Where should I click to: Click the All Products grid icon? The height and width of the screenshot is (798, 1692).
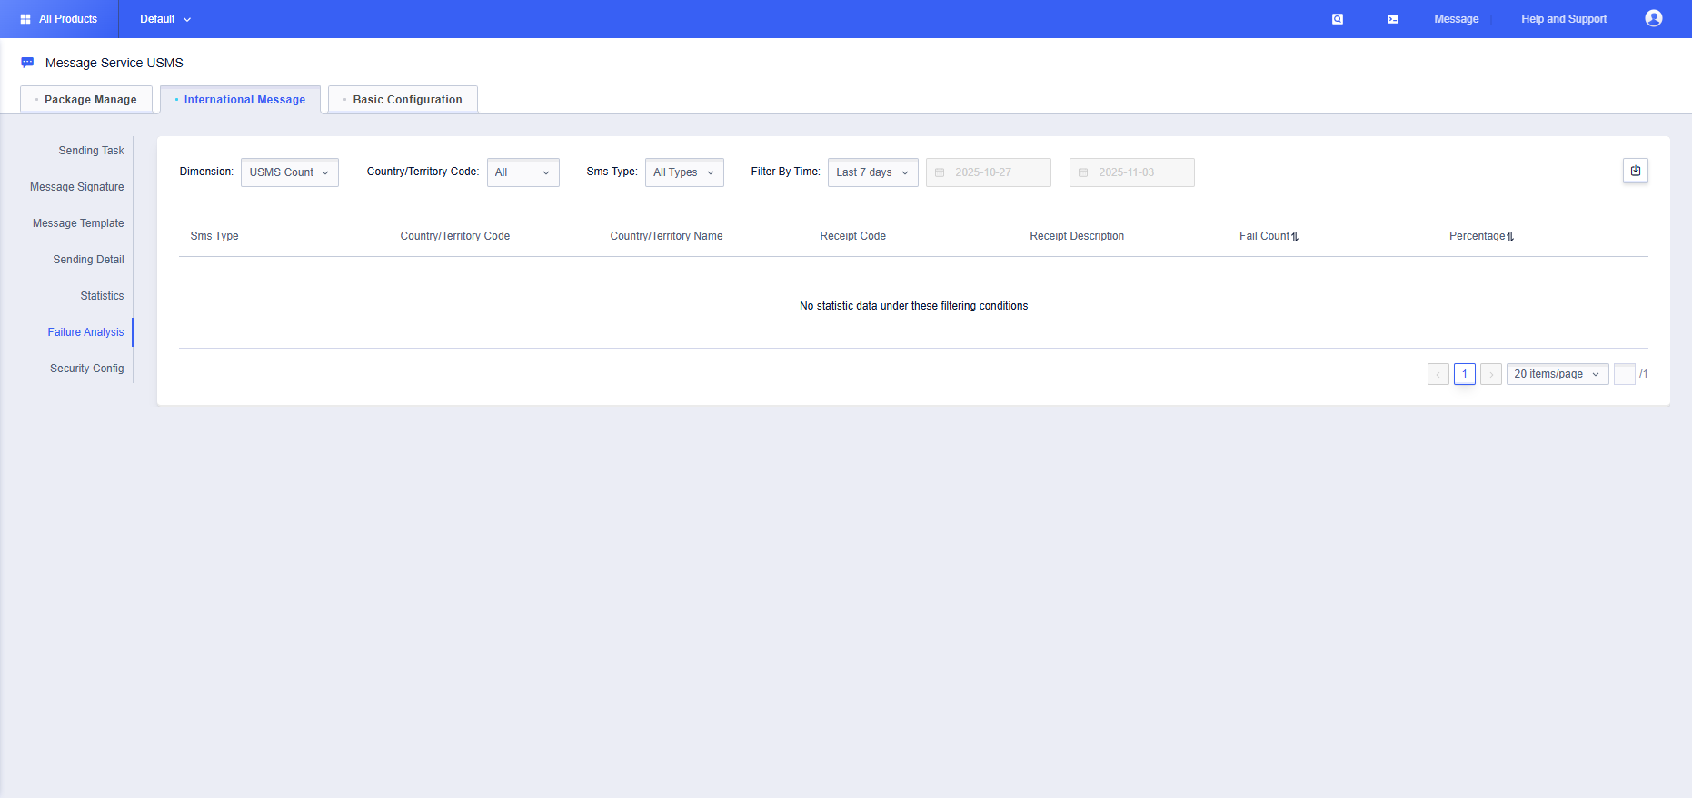click(25, 19)
